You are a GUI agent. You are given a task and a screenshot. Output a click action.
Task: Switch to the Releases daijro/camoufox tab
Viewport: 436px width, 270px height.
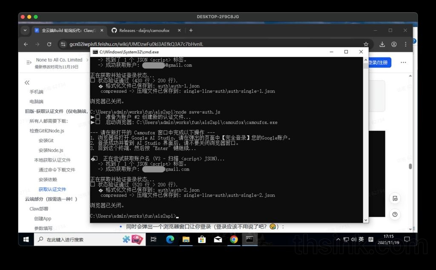click(145, 31)
